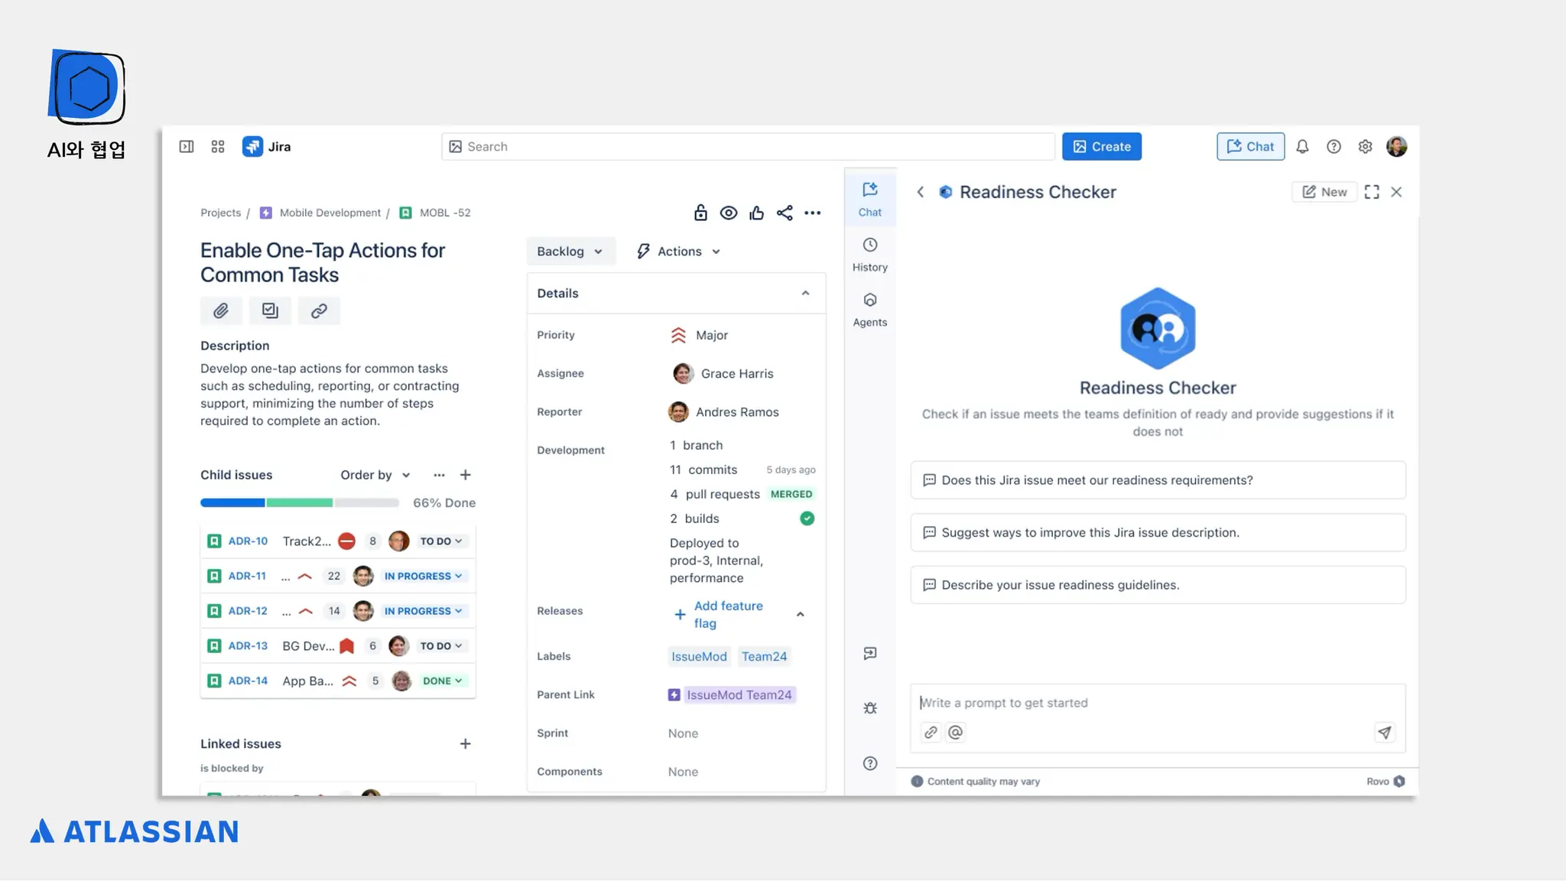Open the History panel in the sidebar
This screenshot has height=881, width=1566.
869,254
